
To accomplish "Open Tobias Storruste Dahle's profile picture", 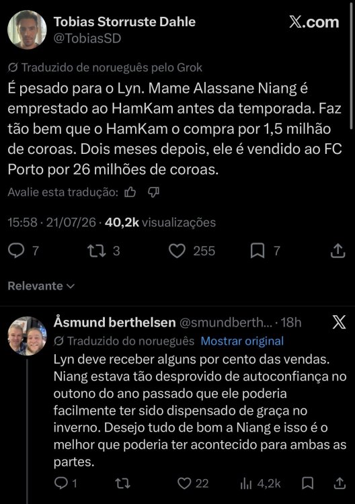I will pyautogui.click(x=27, y=30).
